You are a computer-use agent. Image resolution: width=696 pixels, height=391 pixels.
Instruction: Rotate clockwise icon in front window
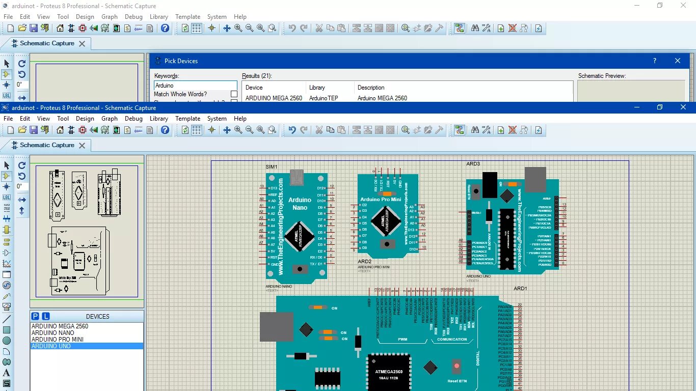tap(22, 165)
